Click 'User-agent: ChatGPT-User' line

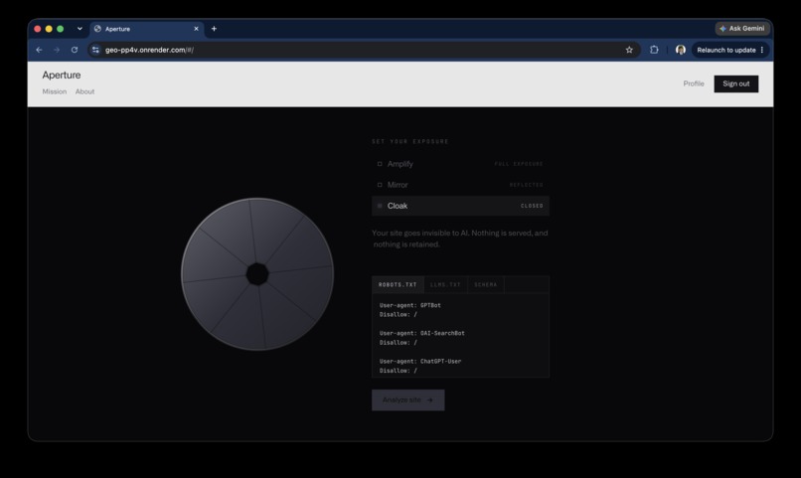tap(420, 361)
